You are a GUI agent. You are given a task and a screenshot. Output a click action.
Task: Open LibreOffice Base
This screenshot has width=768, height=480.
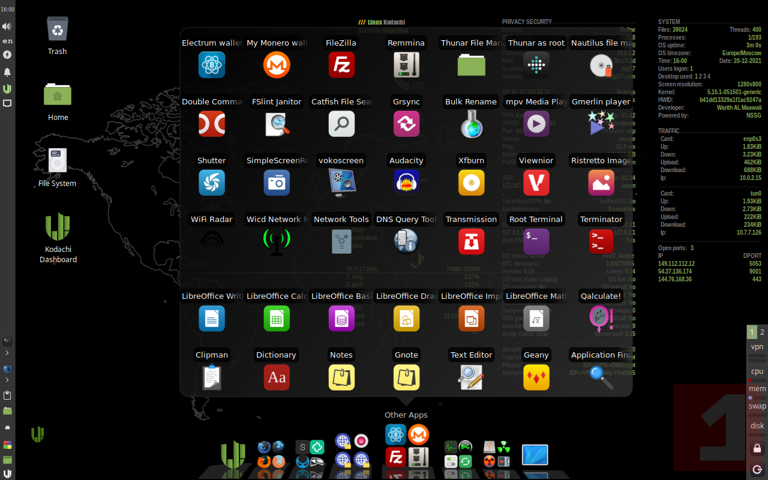pyautogui.click(x=341, y=318)
